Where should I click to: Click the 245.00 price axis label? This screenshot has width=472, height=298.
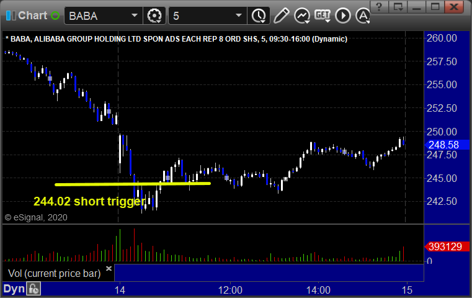(x=442, y=178)
